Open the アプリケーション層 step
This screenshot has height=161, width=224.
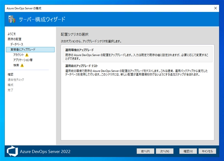point(23,60)
